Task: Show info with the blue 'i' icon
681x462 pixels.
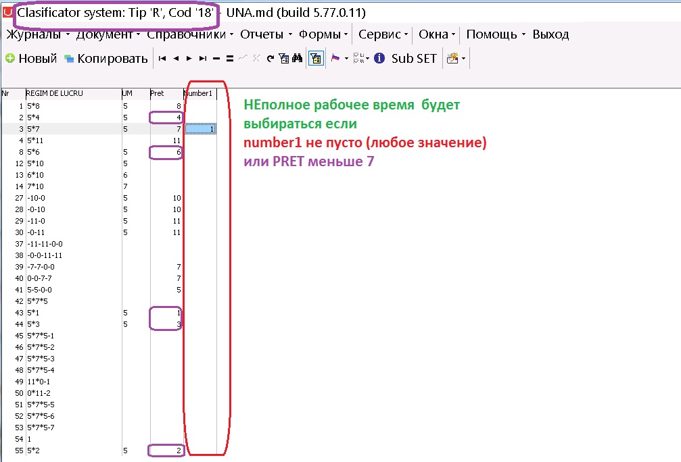Action: 379,58
